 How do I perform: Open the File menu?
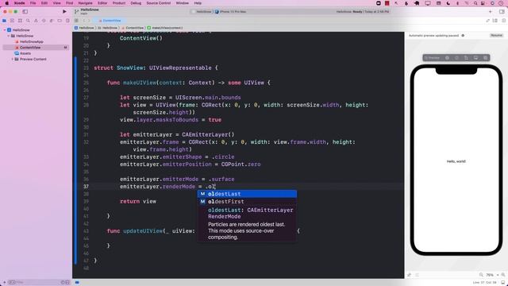tap(33, 3)
